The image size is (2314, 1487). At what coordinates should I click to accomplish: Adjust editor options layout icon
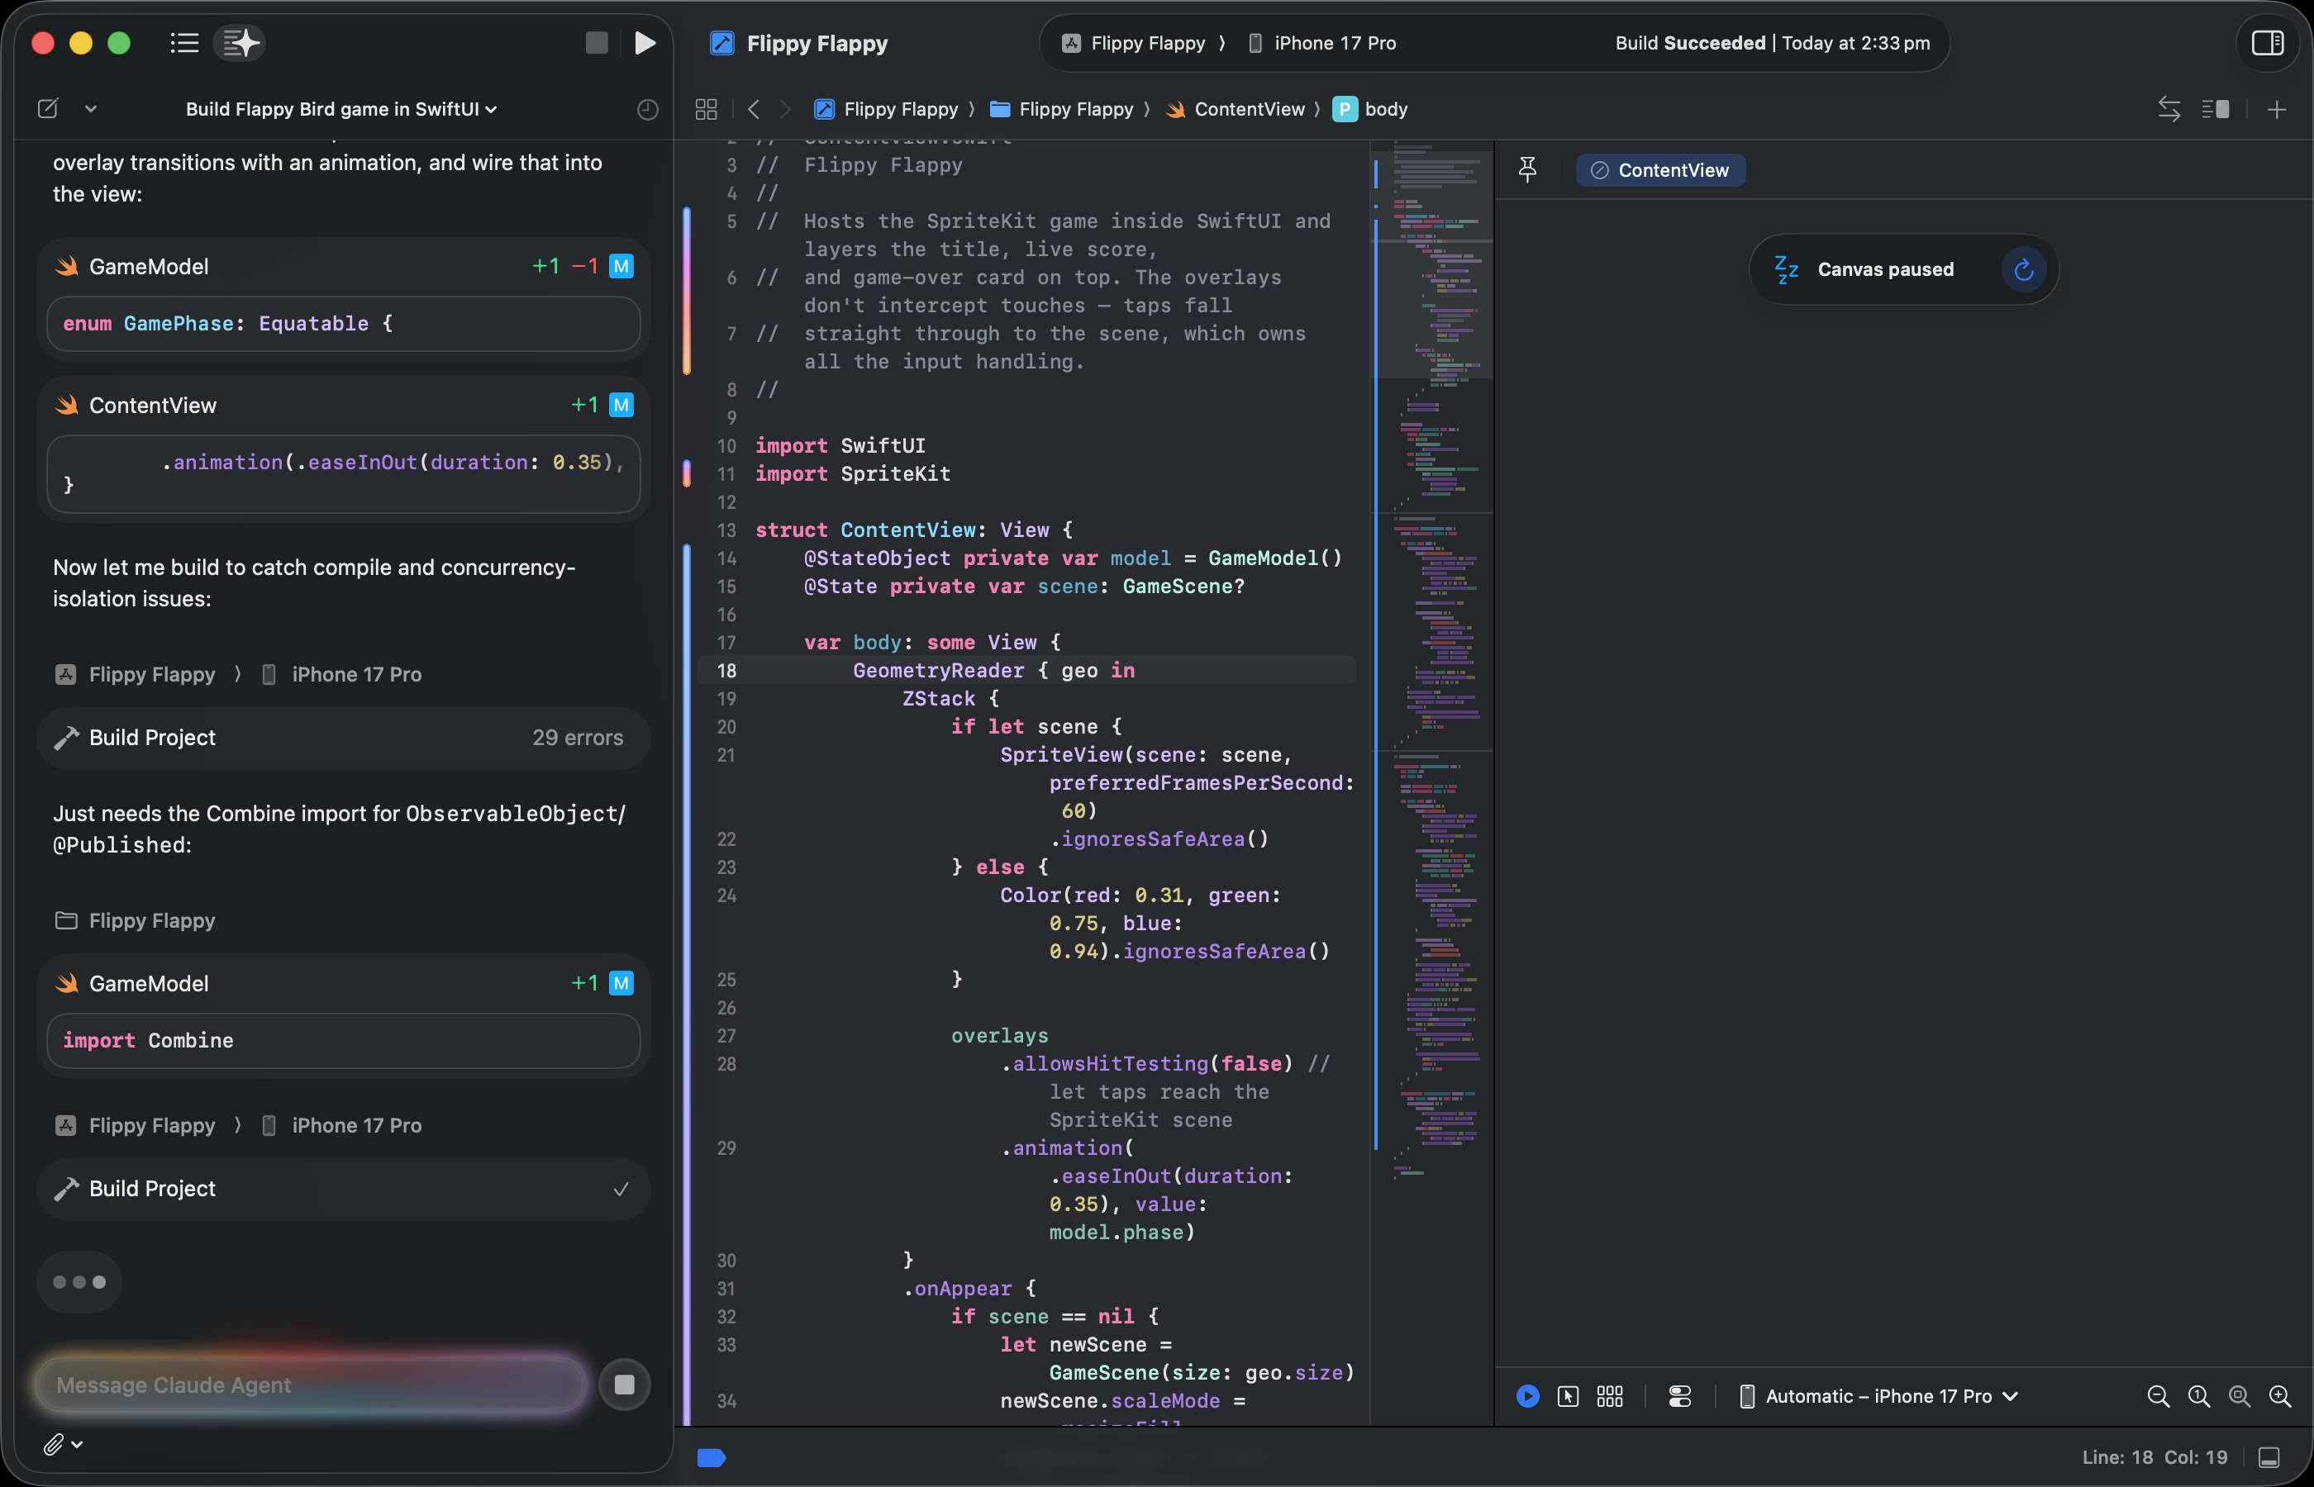pyautogui.click(x=2216, y=109)
